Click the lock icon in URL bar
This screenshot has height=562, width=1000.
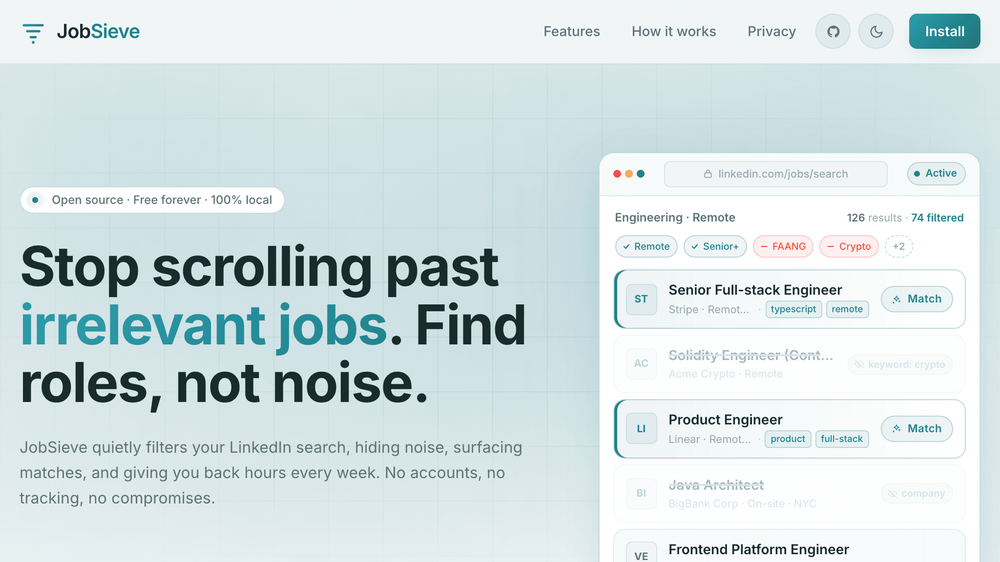click(708, 174)
